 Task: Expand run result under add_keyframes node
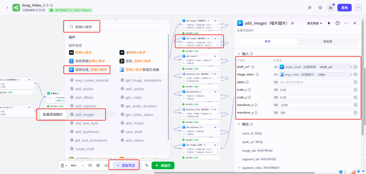pos(219,105)
